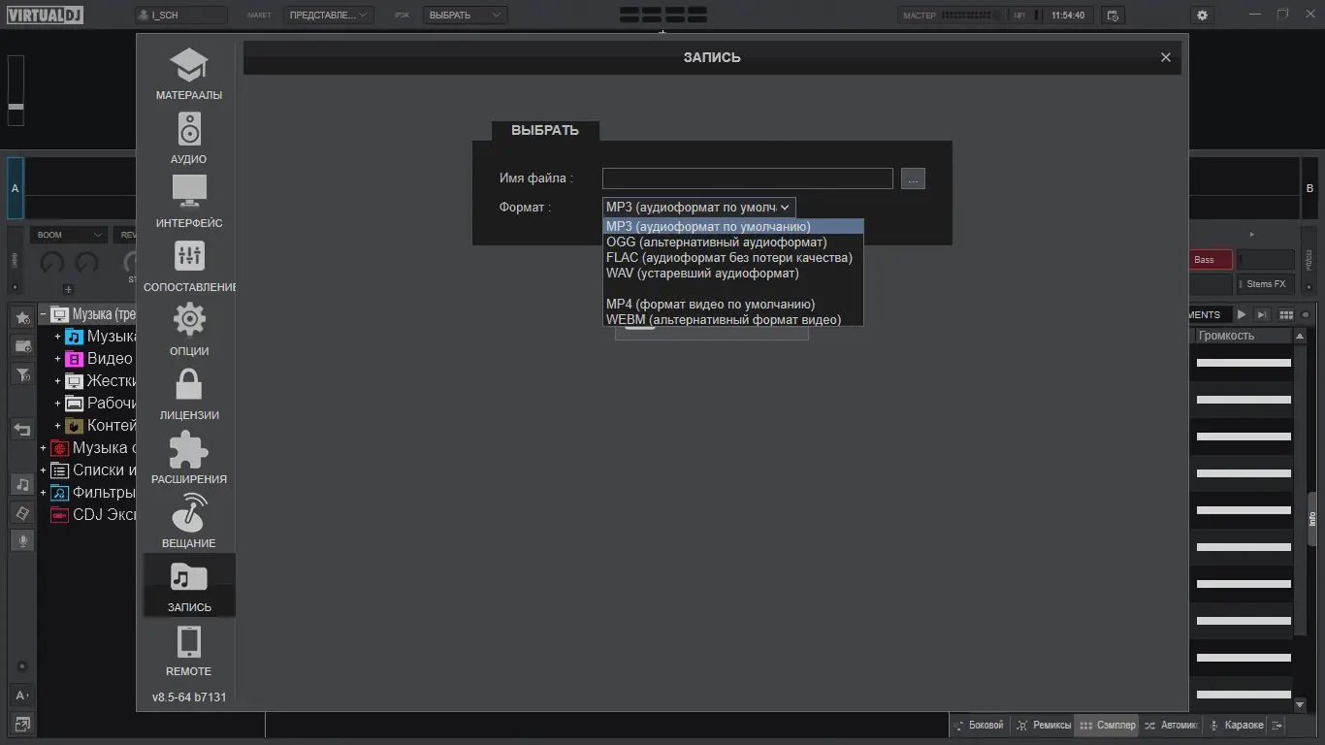Image resolution: width=1325 pixels, height=745 pixels.
Task: Open the Интерфейс settings section
Action: click(189, 203)
